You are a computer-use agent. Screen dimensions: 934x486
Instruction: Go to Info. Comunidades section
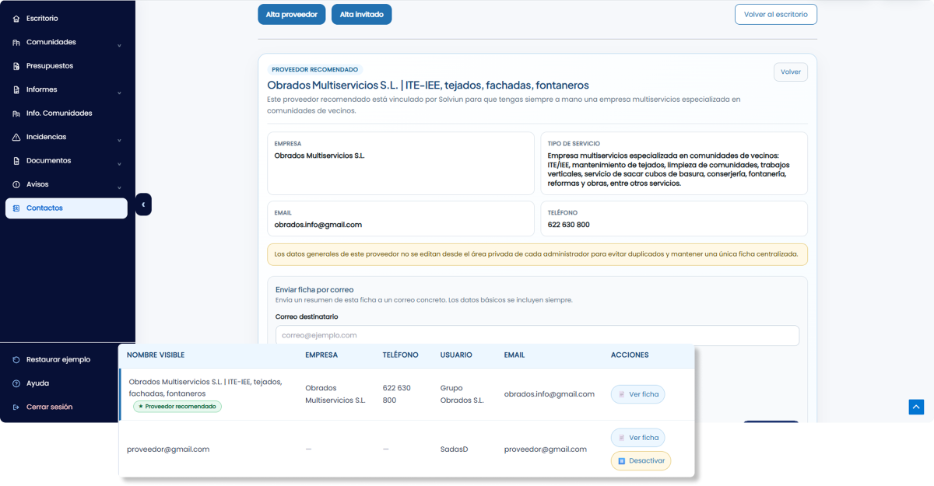point(66,114)
